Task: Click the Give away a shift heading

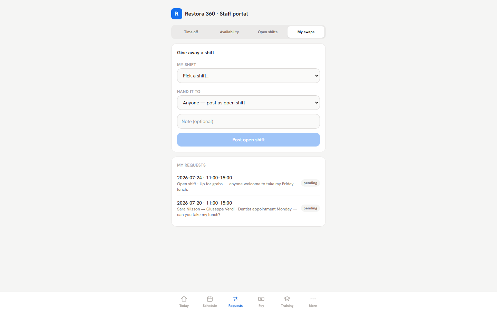Action: pyautogui.click(x=196, y=53)
